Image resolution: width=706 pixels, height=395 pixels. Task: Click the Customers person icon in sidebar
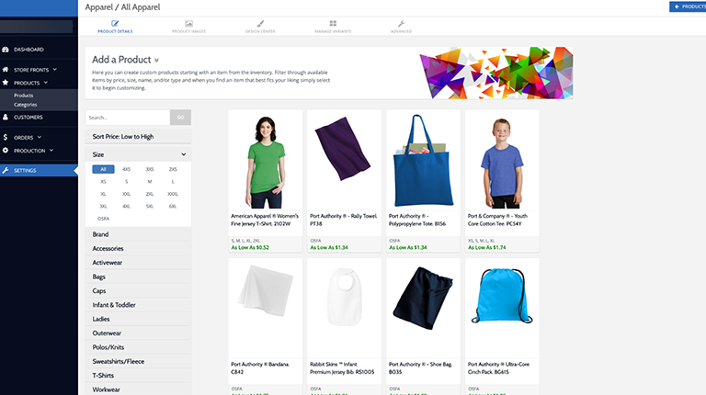pyautogui.click(x=6, y=117)
